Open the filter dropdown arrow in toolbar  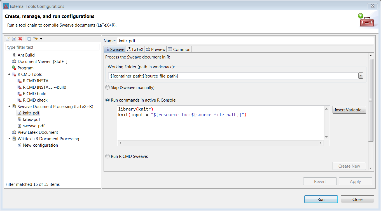point(41,39)
